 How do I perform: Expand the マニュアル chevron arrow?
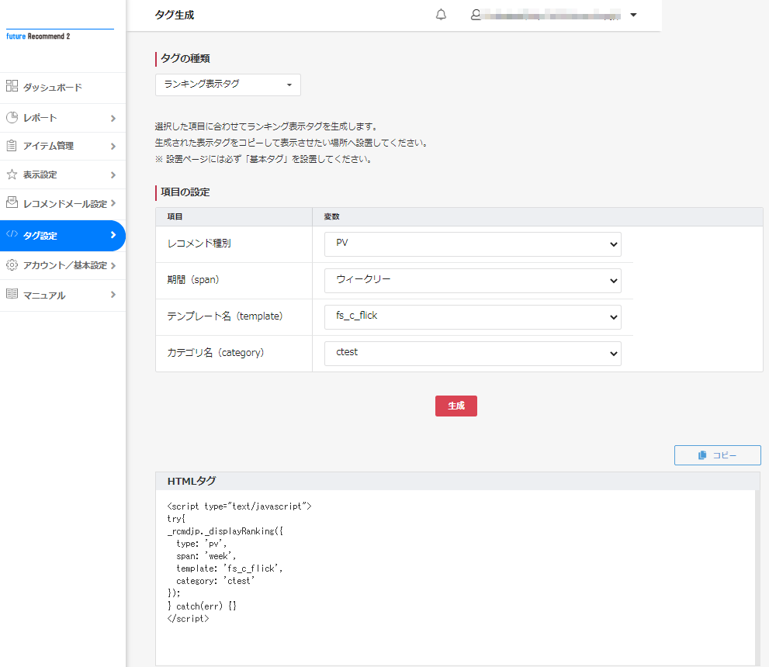(113, 295)
